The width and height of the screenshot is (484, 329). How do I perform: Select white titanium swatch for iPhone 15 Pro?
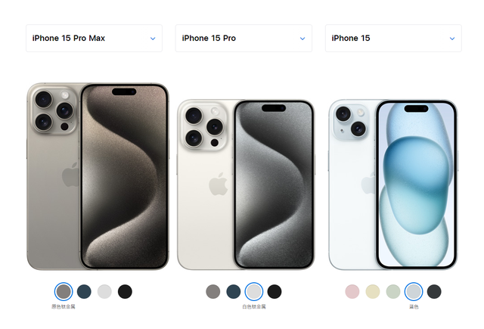254,292
